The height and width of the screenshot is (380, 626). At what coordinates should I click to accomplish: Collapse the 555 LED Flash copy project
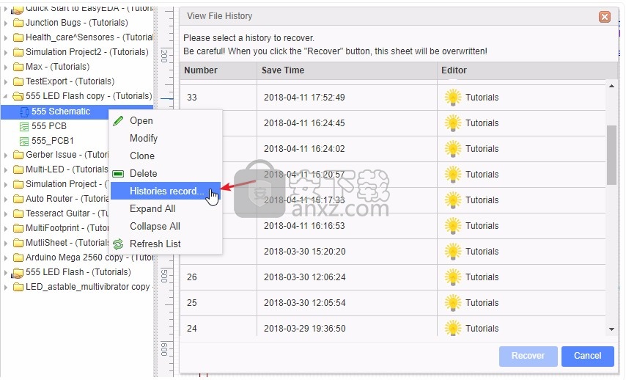click(x=7, y=96)
